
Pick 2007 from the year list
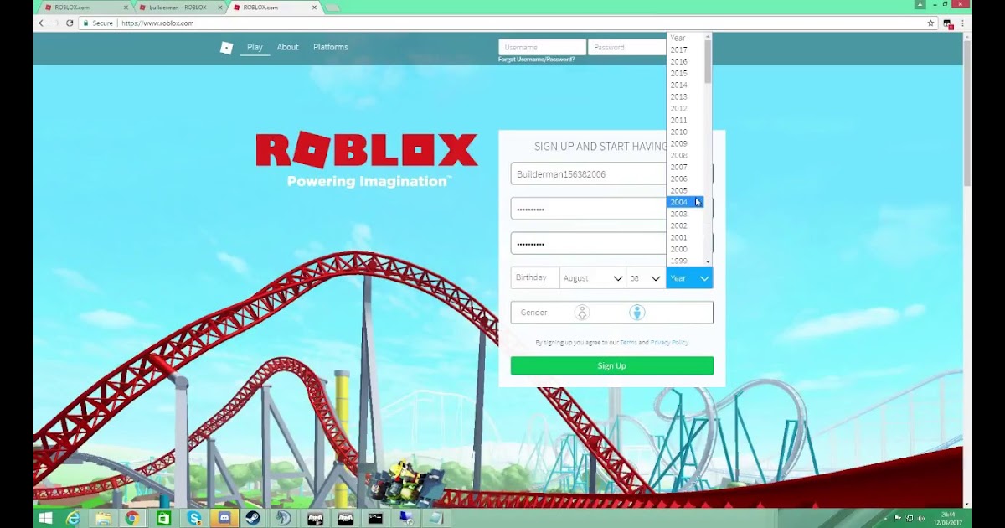point(685,167)
